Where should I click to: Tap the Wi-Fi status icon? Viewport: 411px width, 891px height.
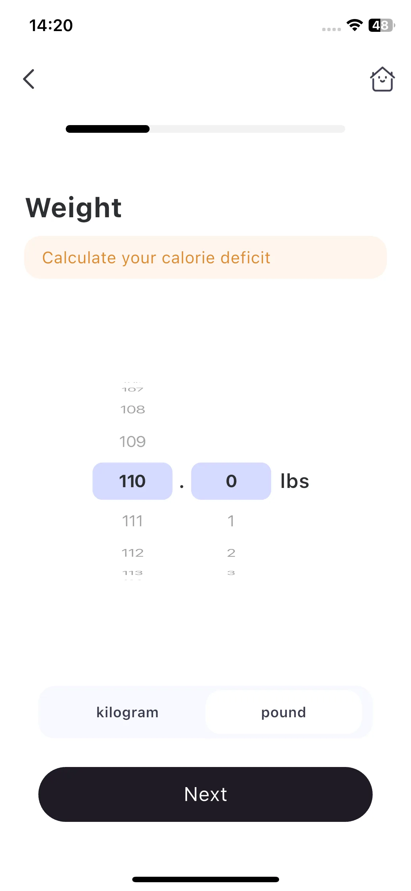click(x=354, y=25)
